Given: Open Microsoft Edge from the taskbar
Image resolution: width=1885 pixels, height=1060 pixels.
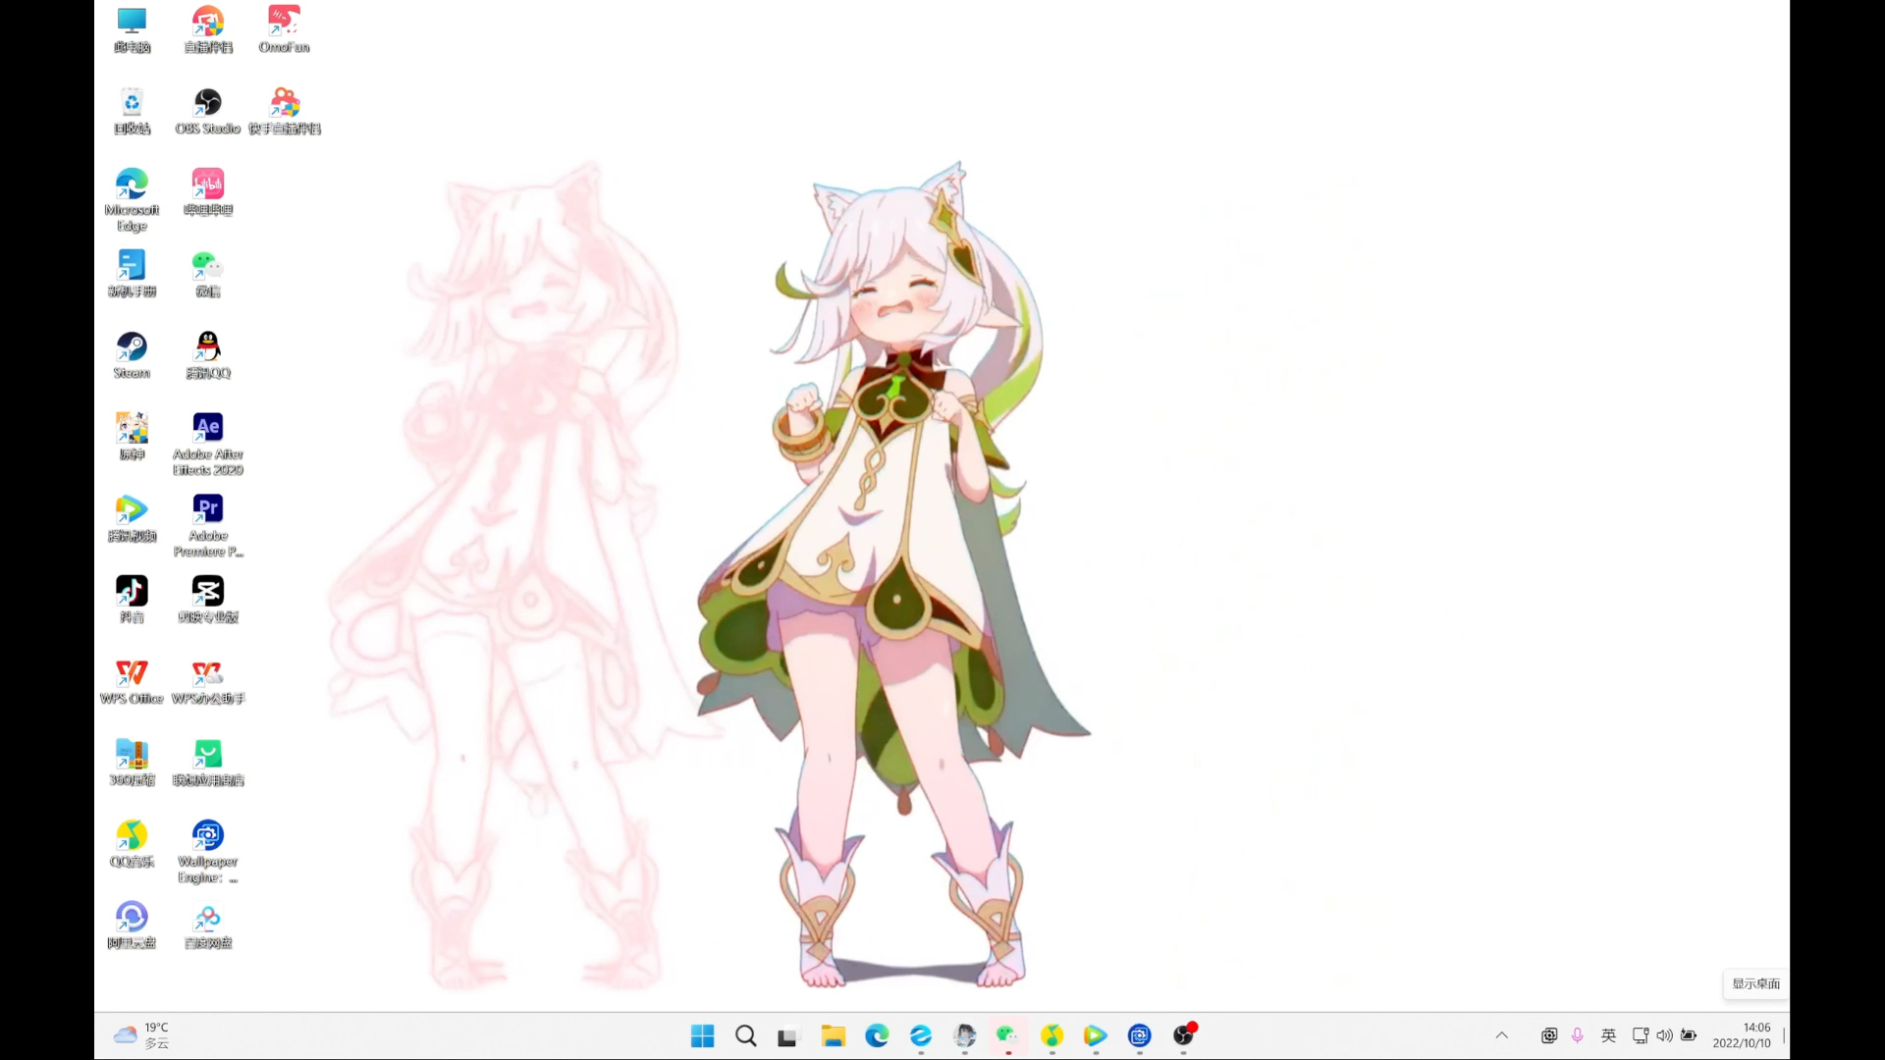Looking at the screenshot, I should tap(877, 1035).
